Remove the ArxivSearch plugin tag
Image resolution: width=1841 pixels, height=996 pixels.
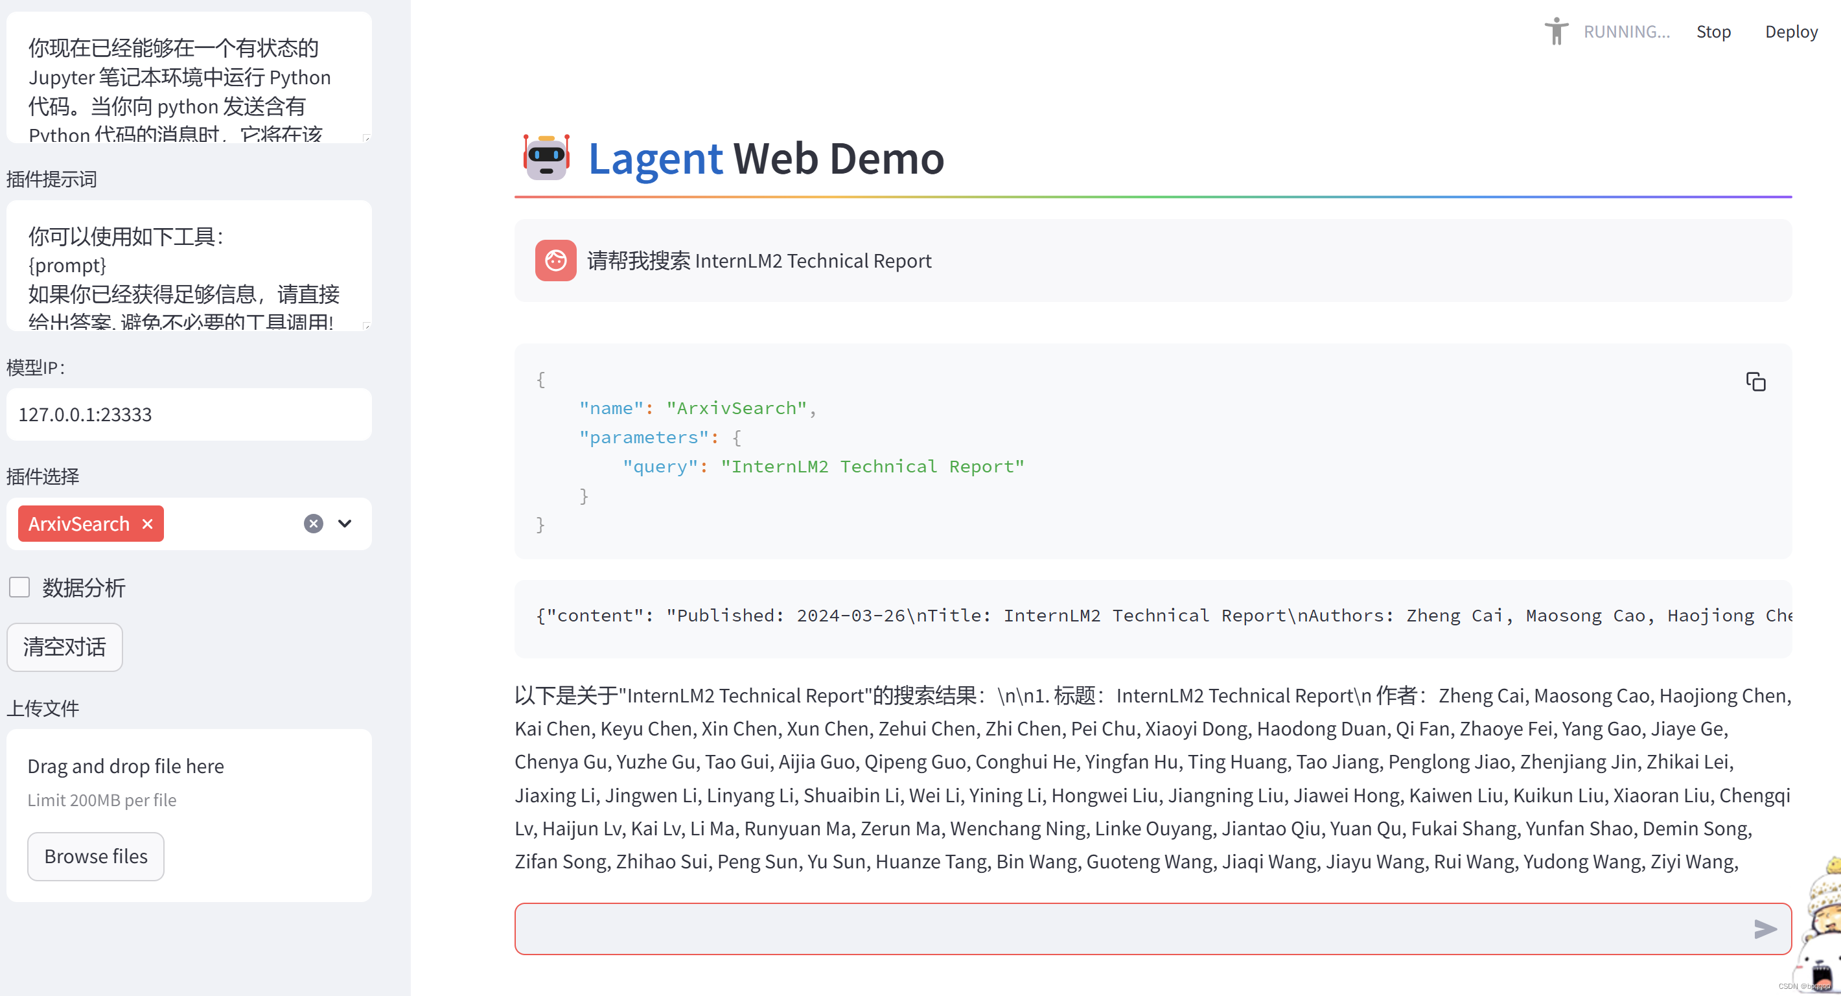point(147,524)
